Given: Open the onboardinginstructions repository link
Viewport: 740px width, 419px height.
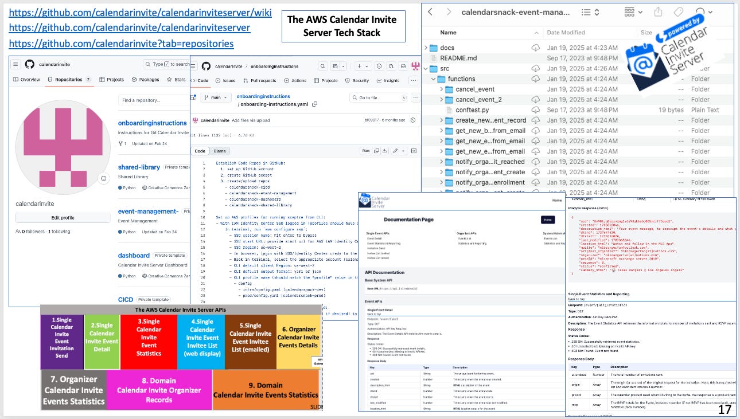Looking at the screenshot, I should point(153,123).
